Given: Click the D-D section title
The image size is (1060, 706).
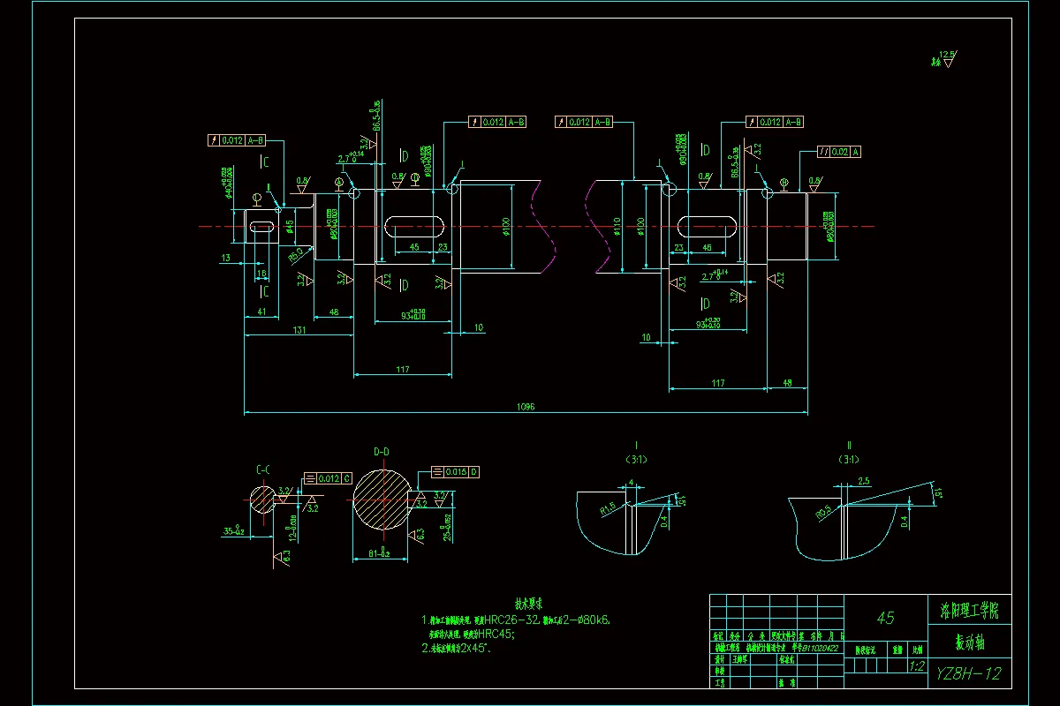Looking at the screenshot, I should tap(382, 452).
